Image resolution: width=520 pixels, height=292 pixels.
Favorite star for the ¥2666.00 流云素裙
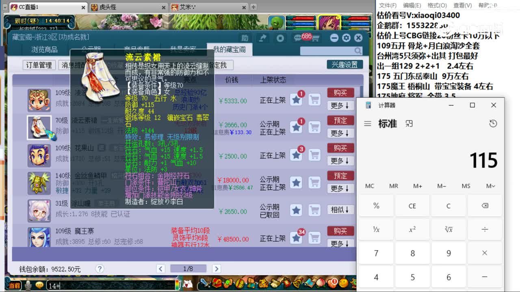[297, 127]
